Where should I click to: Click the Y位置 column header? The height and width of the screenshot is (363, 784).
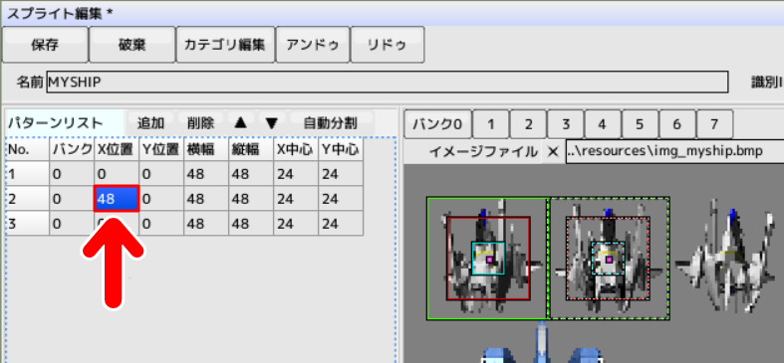pos(161,149)
